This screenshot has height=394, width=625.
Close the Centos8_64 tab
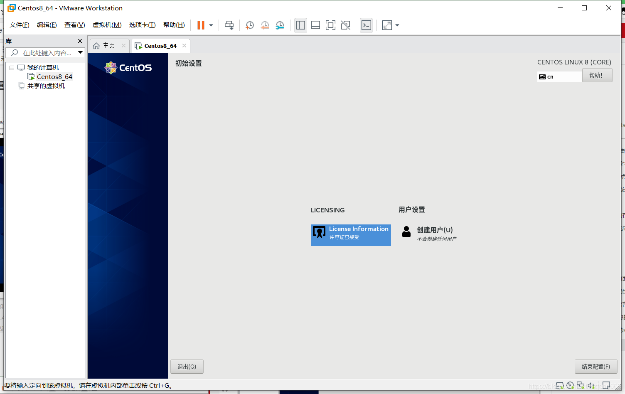[184, 46]
